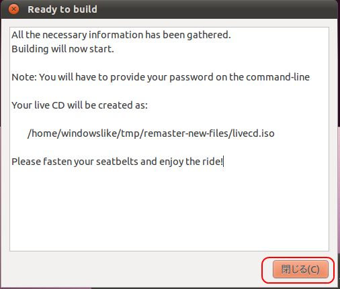Click the 閉じる(C) close button
The width and height of the screenshot is (340, 289).
300,270
